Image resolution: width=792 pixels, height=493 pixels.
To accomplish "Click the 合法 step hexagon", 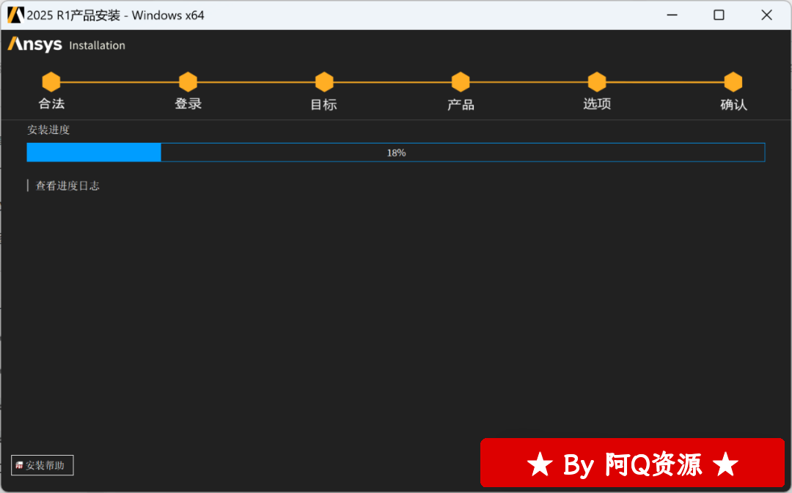I will 51,82.
